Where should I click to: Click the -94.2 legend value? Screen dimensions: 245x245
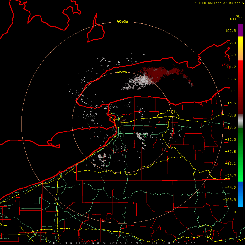231,188
